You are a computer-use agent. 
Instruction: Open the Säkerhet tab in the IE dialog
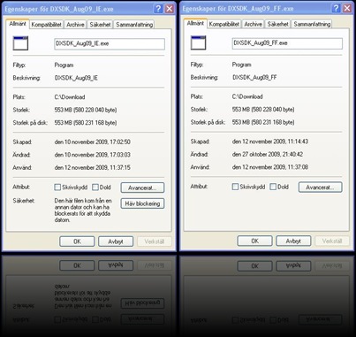pyautogui.click(x=100, y=25)
